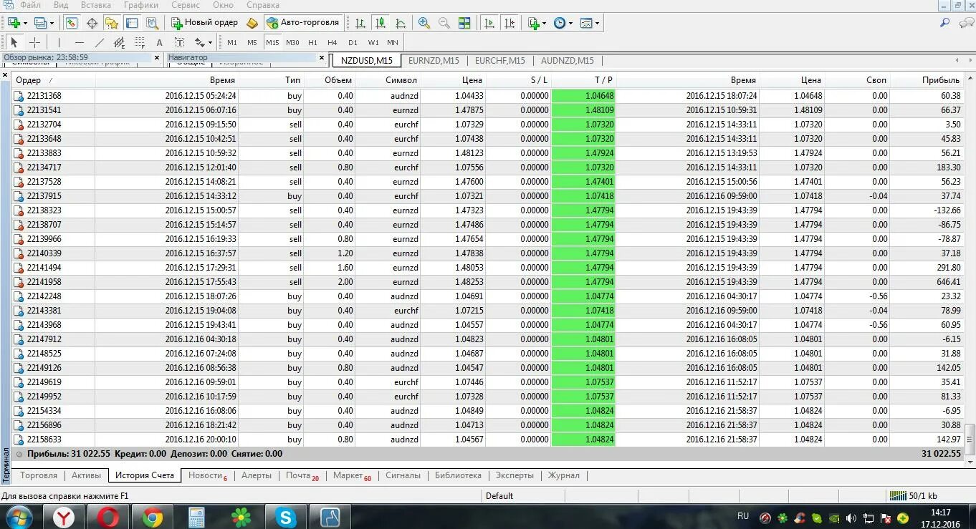Toggle the Авто-торговля button

pyautogui.click(x=303, y=23)
